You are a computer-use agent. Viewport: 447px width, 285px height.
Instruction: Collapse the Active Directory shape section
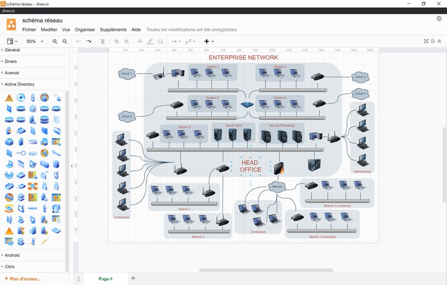tap(20, 84)
